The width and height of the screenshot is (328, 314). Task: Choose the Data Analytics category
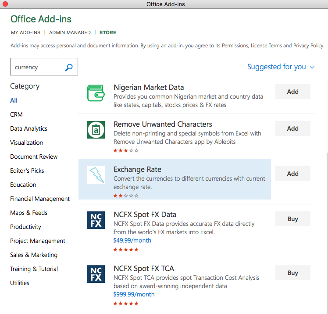point(29,128)
